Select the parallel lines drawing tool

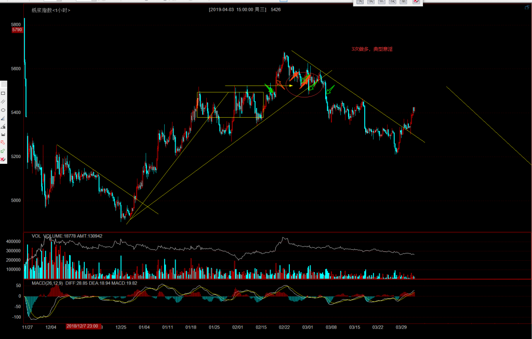pos(3,101)
